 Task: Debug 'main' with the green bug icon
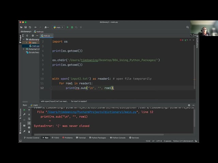click(72, 27)
